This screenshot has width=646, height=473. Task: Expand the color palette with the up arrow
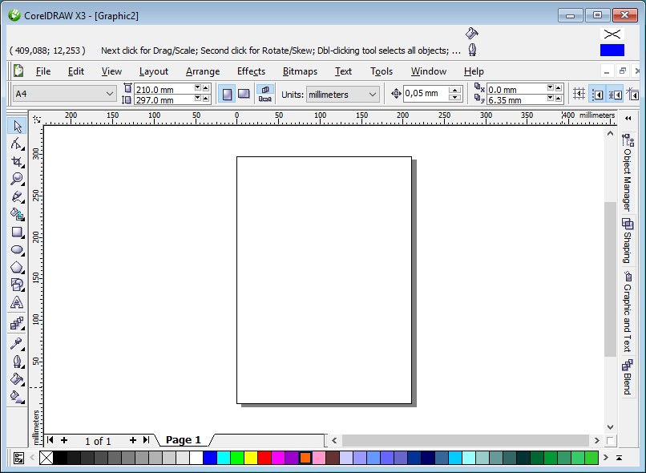pos(619,458)
